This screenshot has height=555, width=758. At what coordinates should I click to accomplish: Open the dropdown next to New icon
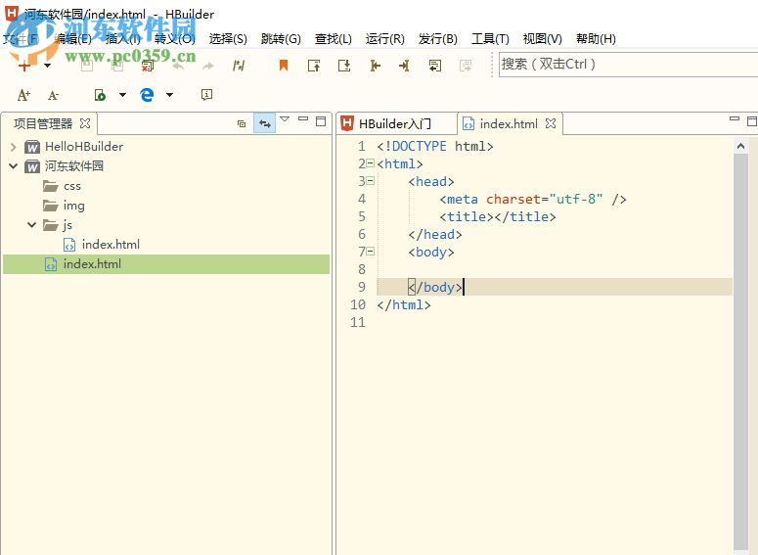pyautogui.click(x=47, y=66)
